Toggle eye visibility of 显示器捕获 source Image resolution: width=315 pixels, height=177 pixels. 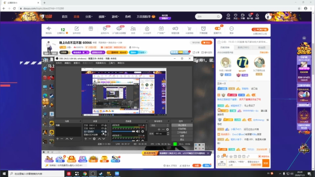pos(102,131)
